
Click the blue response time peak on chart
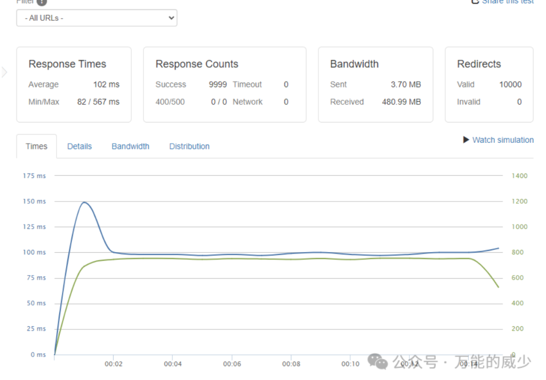84,202
